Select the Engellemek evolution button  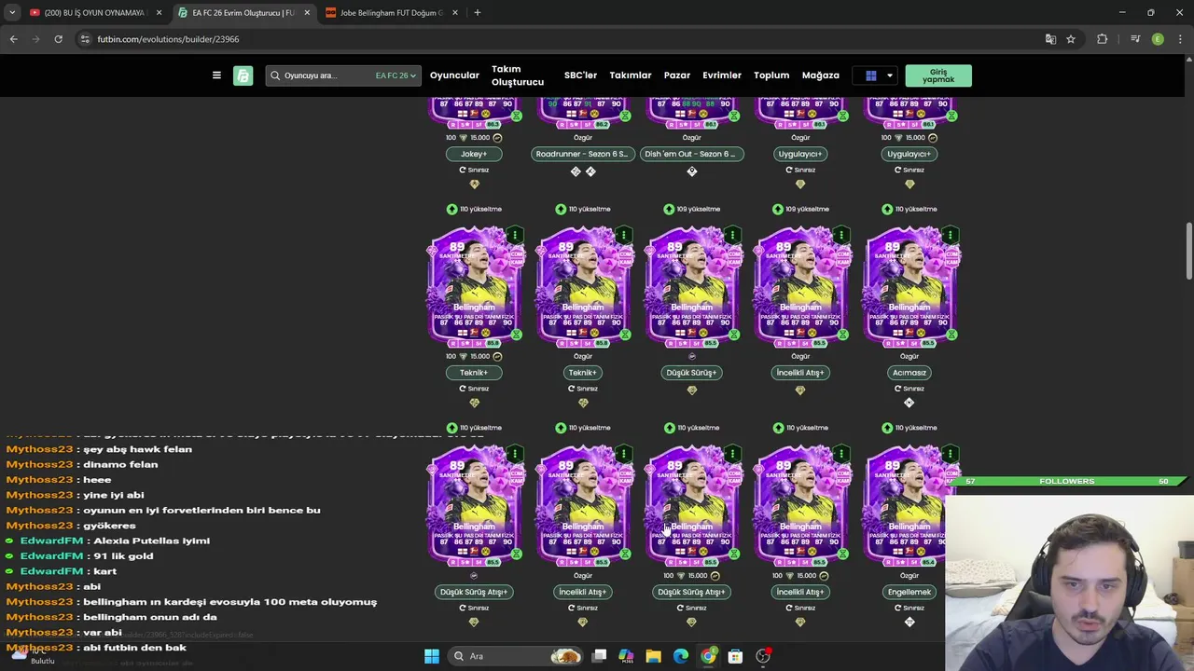click(909, 592)
